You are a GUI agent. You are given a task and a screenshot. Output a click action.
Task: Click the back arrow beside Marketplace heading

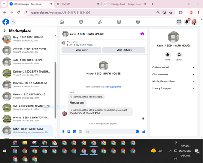(5, 31)
